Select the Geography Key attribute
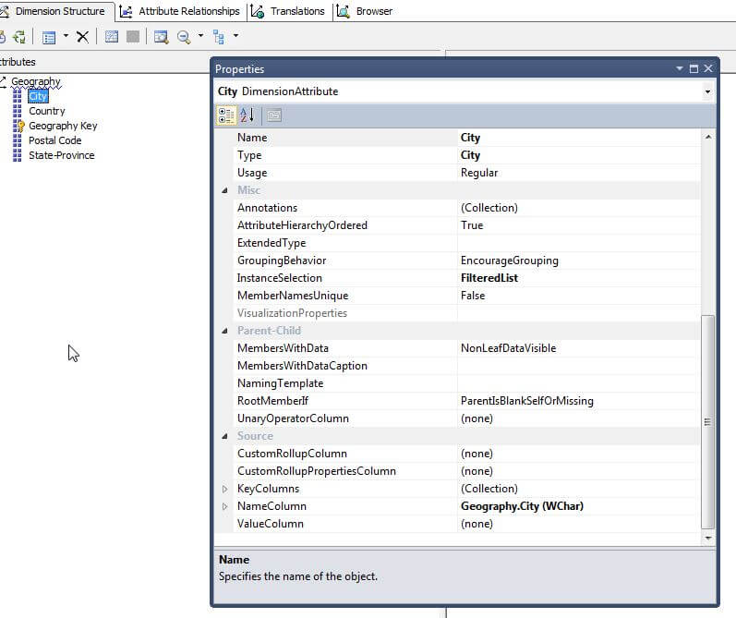The height and width of the screenshot is (618, 736). pyautogui.click(x=63, y=126)
